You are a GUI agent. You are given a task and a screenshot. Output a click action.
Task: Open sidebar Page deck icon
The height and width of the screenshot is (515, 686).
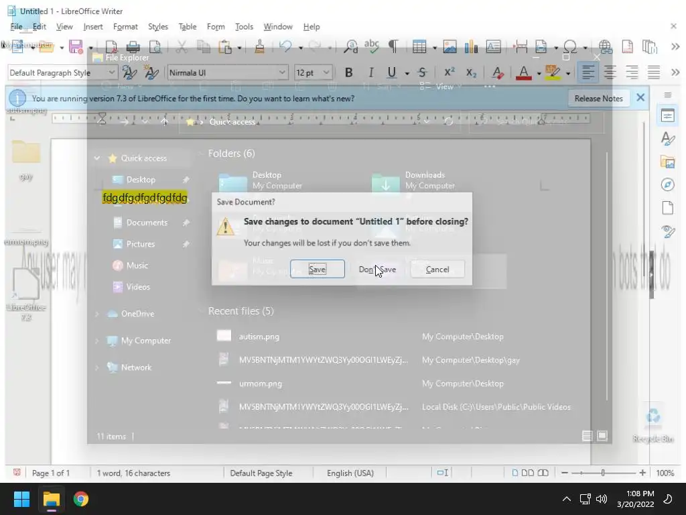(x=668, y=208)
